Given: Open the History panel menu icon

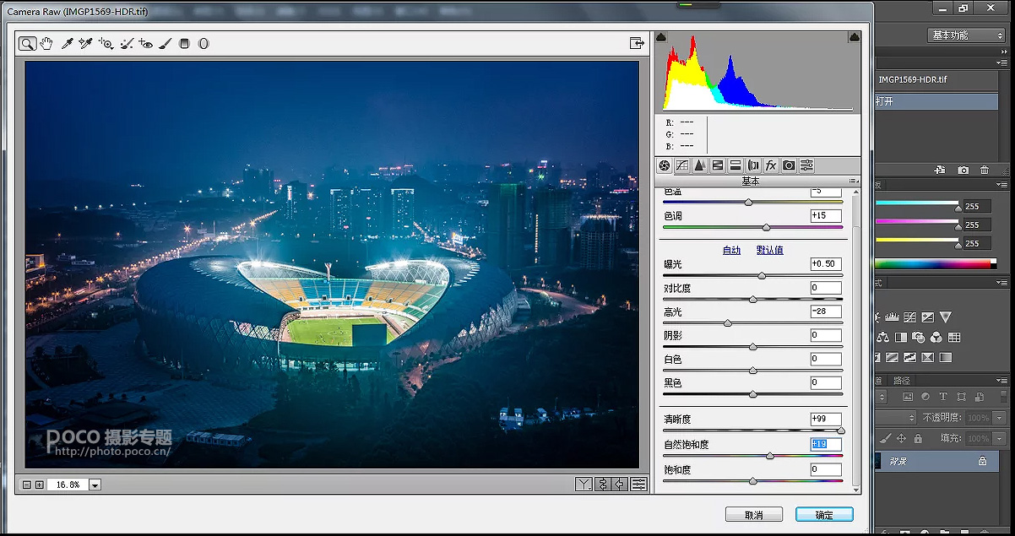Looking at the screenshot, I should (x=1003, y=63).
